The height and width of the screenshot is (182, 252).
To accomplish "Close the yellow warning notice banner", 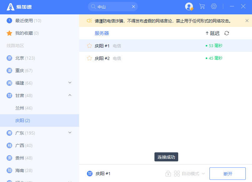I will [247, 21].
